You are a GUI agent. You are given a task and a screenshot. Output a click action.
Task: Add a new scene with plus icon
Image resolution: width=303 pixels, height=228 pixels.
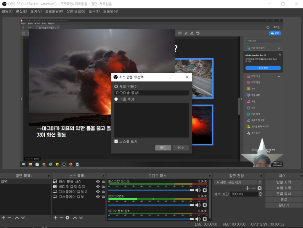point(4,217)
